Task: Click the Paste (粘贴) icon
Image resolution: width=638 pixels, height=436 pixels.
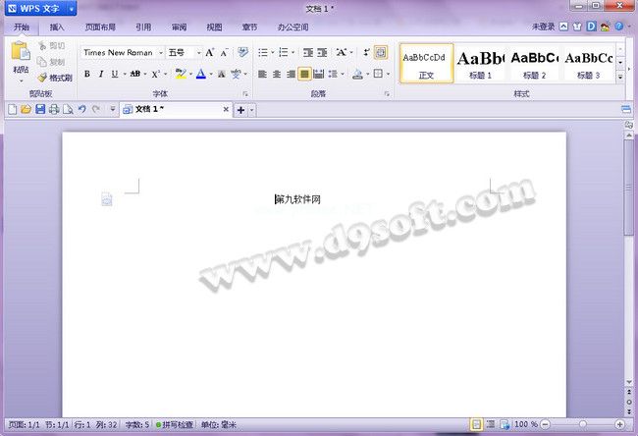Action: click(21, 55)
